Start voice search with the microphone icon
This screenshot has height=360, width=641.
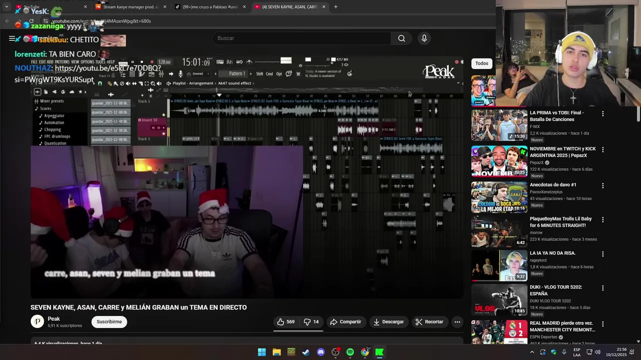[x=424, y=38]
